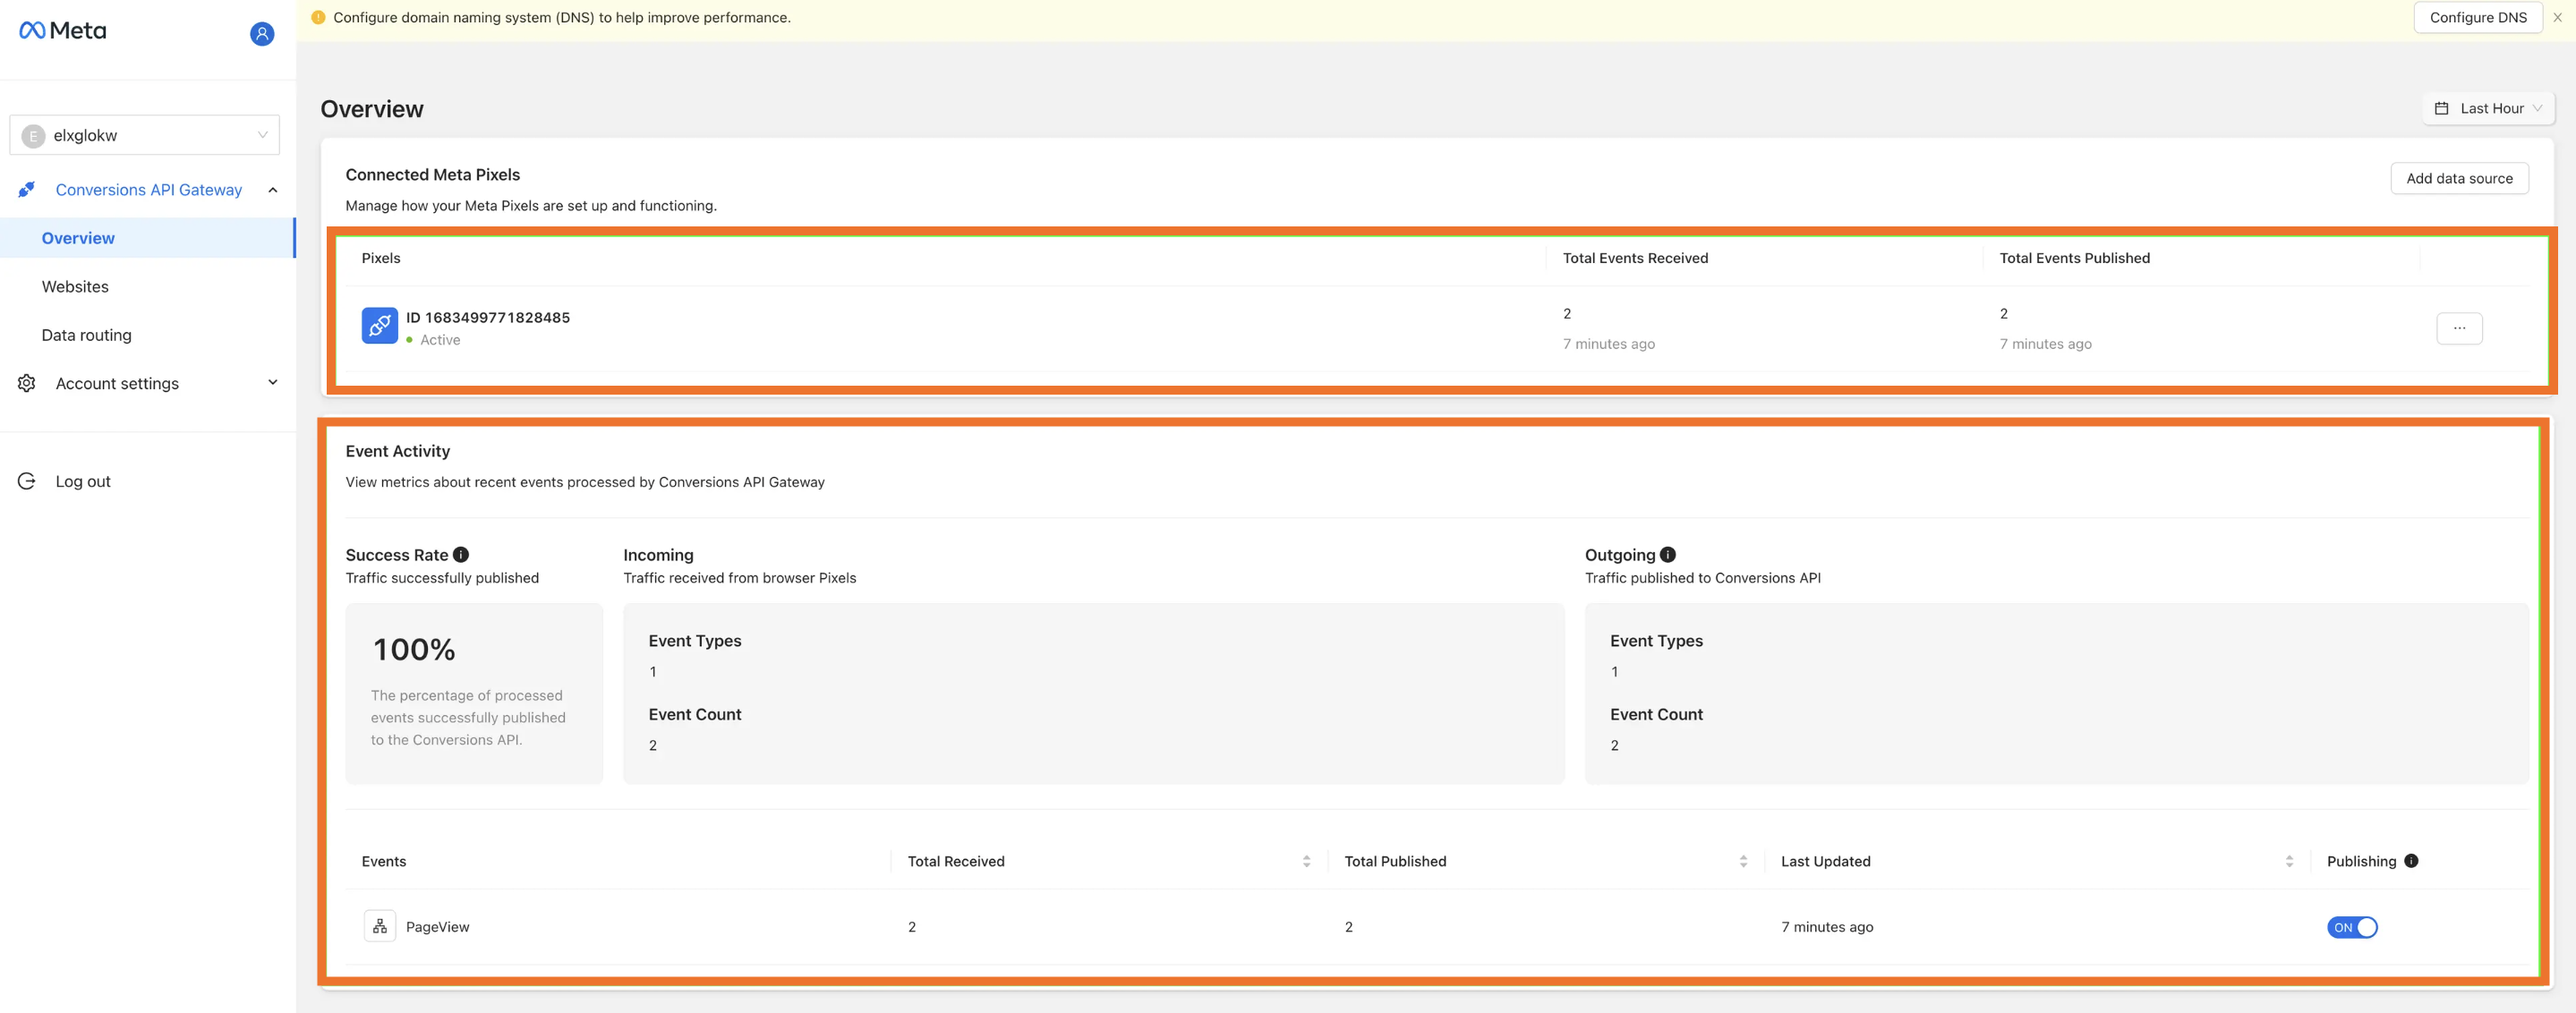The height and width of the screenshot is (1013, 2576).
Task: Click the Conversions API Gateway icon
Action: (26, 191)
